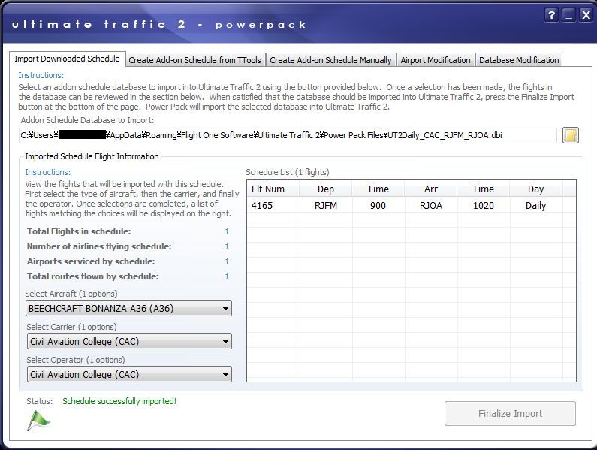Viewport: 597px width, 450px height.
Task: Click the Daily cell in flight row
Action: (535, 205)
